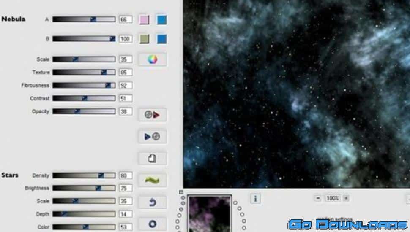The width and height of the screenshot is (410, 232).
Task: Select the olive Nebula B color swatch
Action: (x=144, y=39)
